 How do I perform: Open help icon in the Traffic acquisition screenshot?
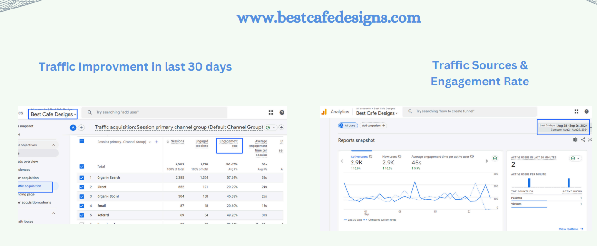pos(282,113)
